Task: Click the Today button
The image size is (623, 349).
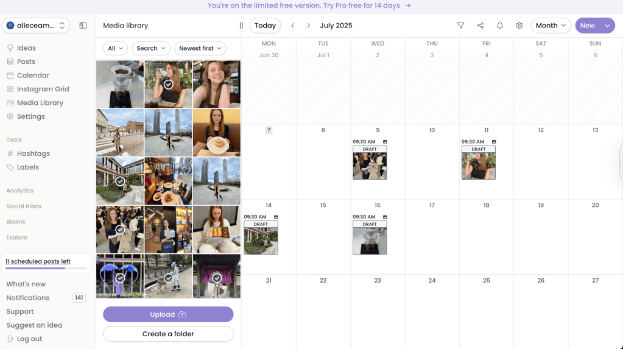Action: coord(265,26)
